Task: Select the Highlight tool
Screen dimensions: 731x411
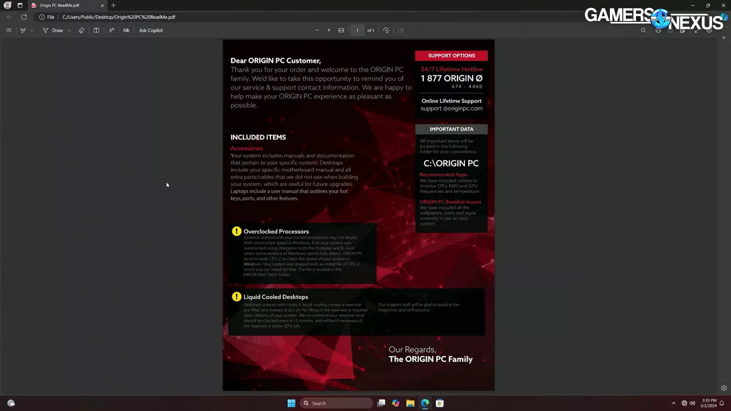Action: (23, 30)
